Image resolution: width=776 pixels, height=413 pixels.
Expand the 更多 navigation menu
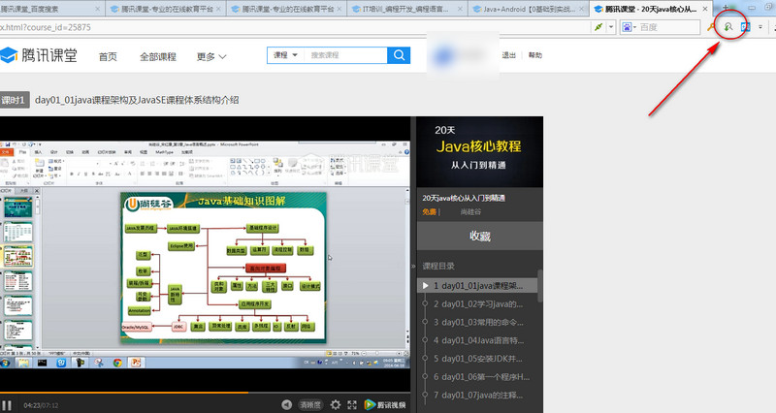pos(210,56)
